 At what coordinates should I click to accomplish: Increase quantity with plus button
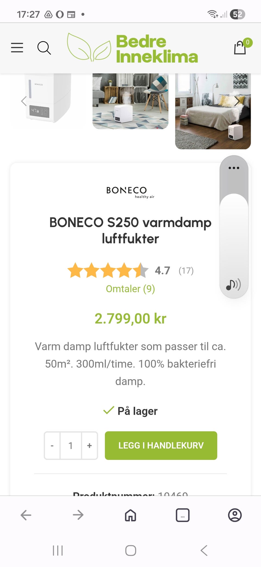[89, 446]
